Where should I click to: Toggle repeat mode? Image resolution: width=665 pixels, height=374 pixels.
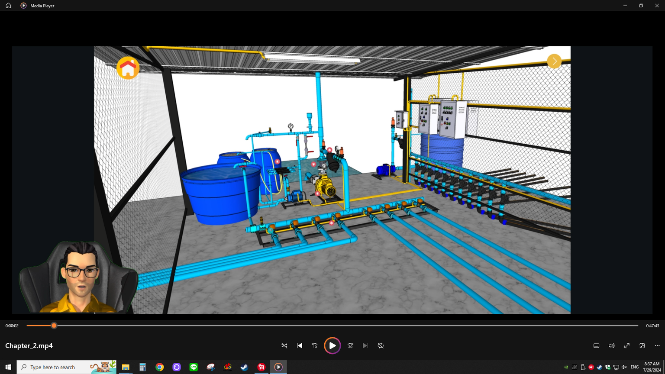(x=381, y=345)
